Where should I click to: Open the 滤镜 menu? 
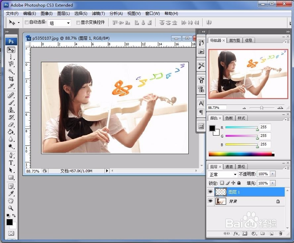(x=98, y=13)
